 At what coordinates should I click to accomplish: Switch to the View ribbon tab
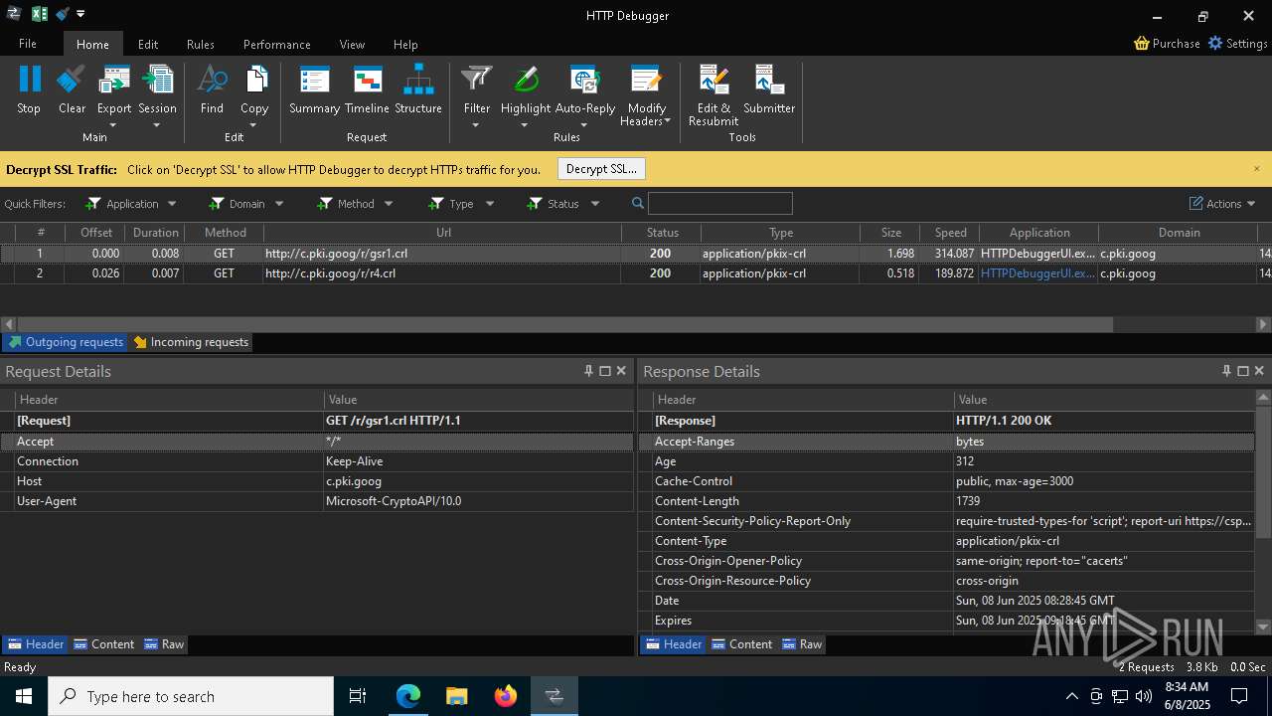352,44
